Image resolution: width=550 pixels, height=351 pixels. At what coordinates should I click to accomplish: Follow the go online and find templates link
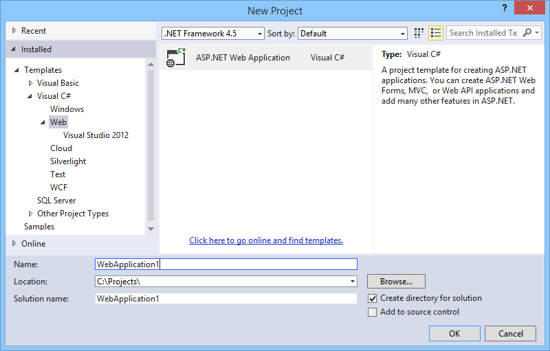point(266,240)
